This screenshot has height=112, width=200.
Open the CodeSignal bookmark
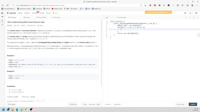tap(37, 9)
